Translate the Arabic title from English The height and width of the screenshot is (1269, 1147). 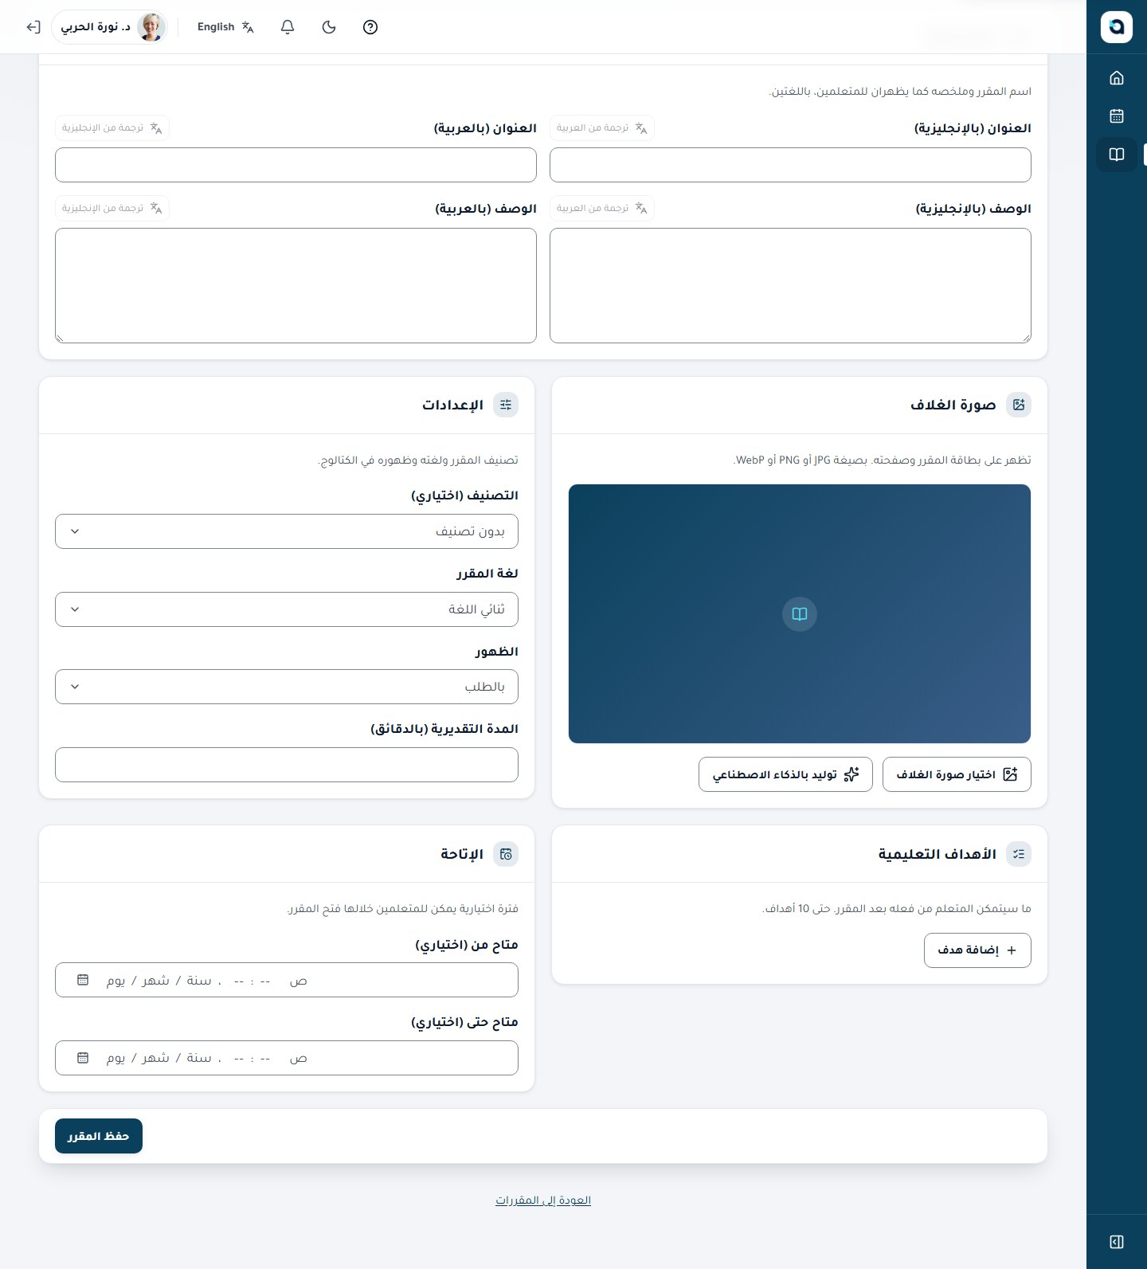[112, 128]
